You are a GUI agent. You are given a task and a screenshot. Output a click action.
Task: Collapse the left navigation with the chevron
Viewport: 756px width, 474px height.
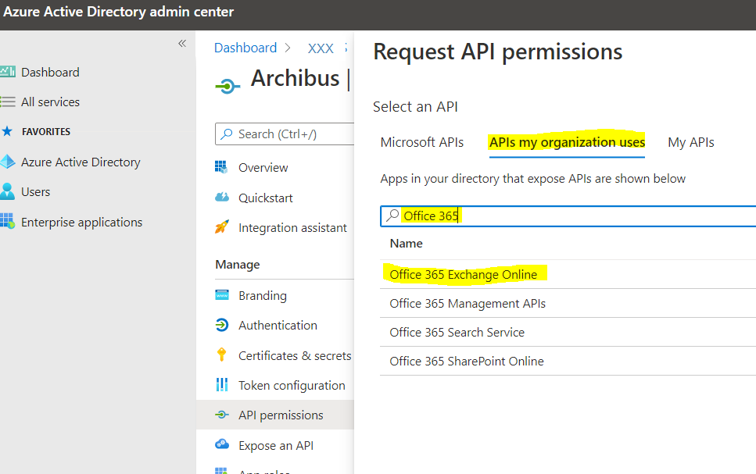[182, 43]
